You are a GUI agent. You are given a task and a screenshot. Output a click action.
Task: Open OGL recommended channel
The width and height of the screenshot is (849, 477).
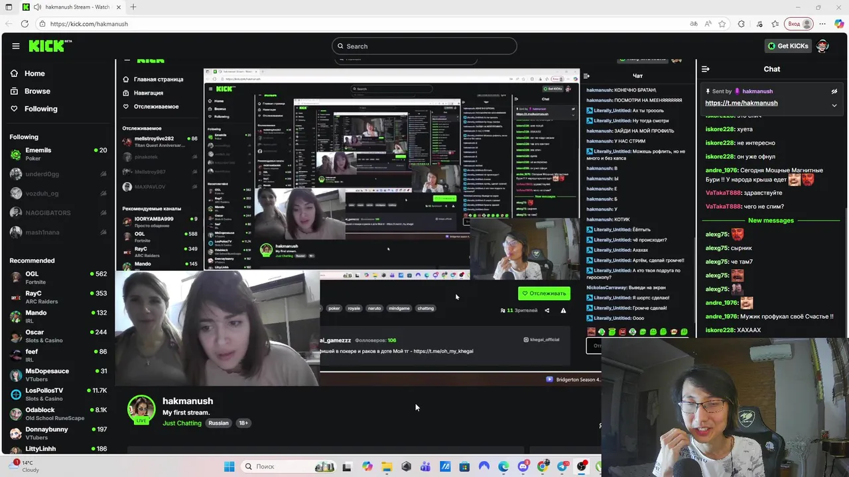pyautogui.click(x=58, y=278)
